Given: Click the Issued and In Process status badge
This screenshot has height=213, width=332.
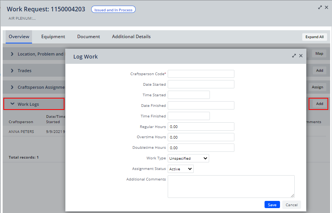Looking at the screenshot, I should pyautogui.click(x=113, y=10).
